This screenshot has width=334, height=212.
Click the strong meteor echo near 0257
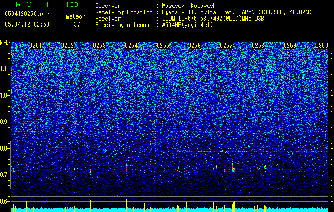pyautogui.click(x=233, y=169)
